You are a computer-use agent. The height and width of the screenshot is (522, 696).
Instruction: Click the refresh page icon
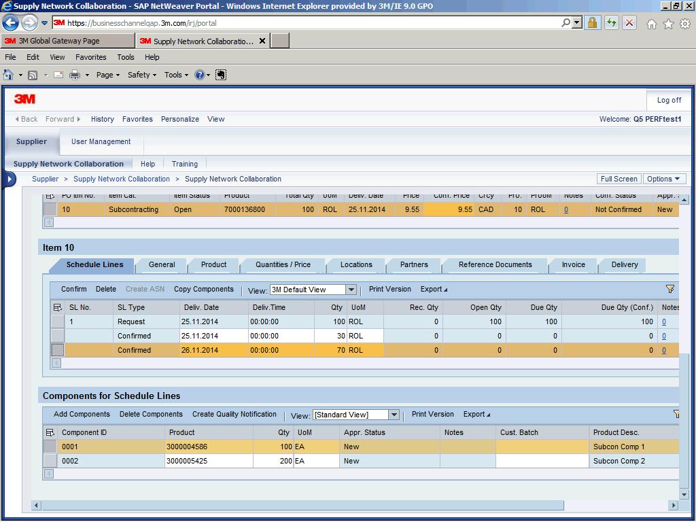tap(612, 22)
